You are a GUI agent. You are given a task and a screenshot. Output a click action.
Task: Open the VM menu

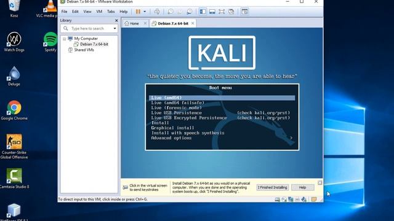(x=99, y=12)
